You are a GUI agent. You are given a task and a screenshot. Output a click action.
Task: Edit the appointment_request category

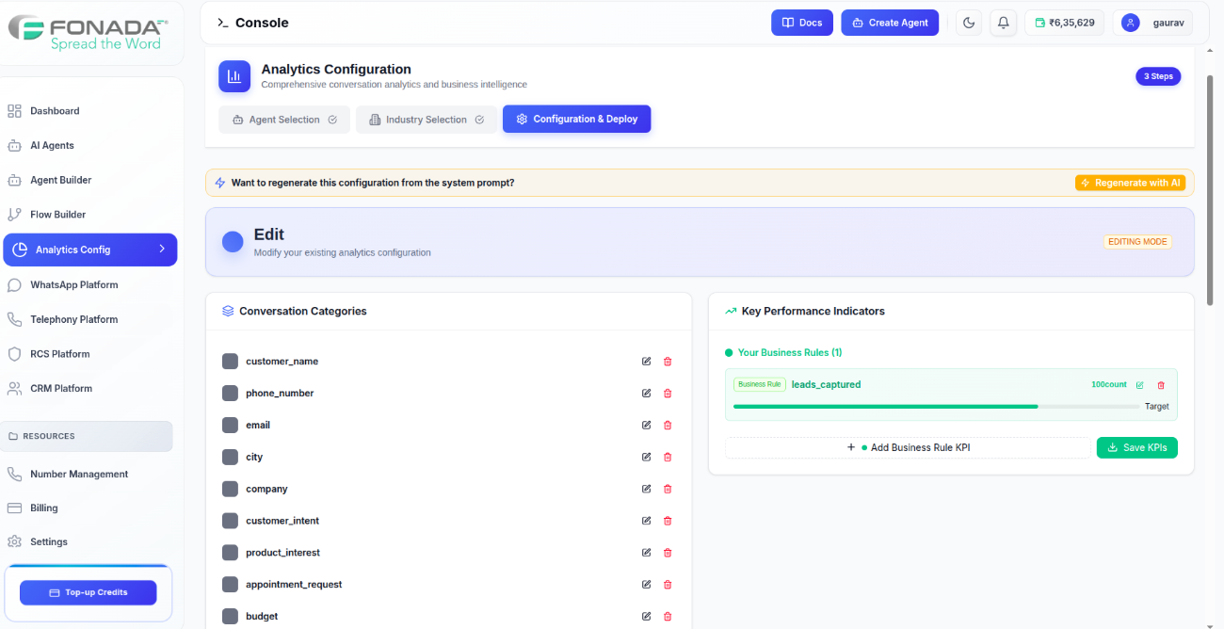[x=646, y=585]
